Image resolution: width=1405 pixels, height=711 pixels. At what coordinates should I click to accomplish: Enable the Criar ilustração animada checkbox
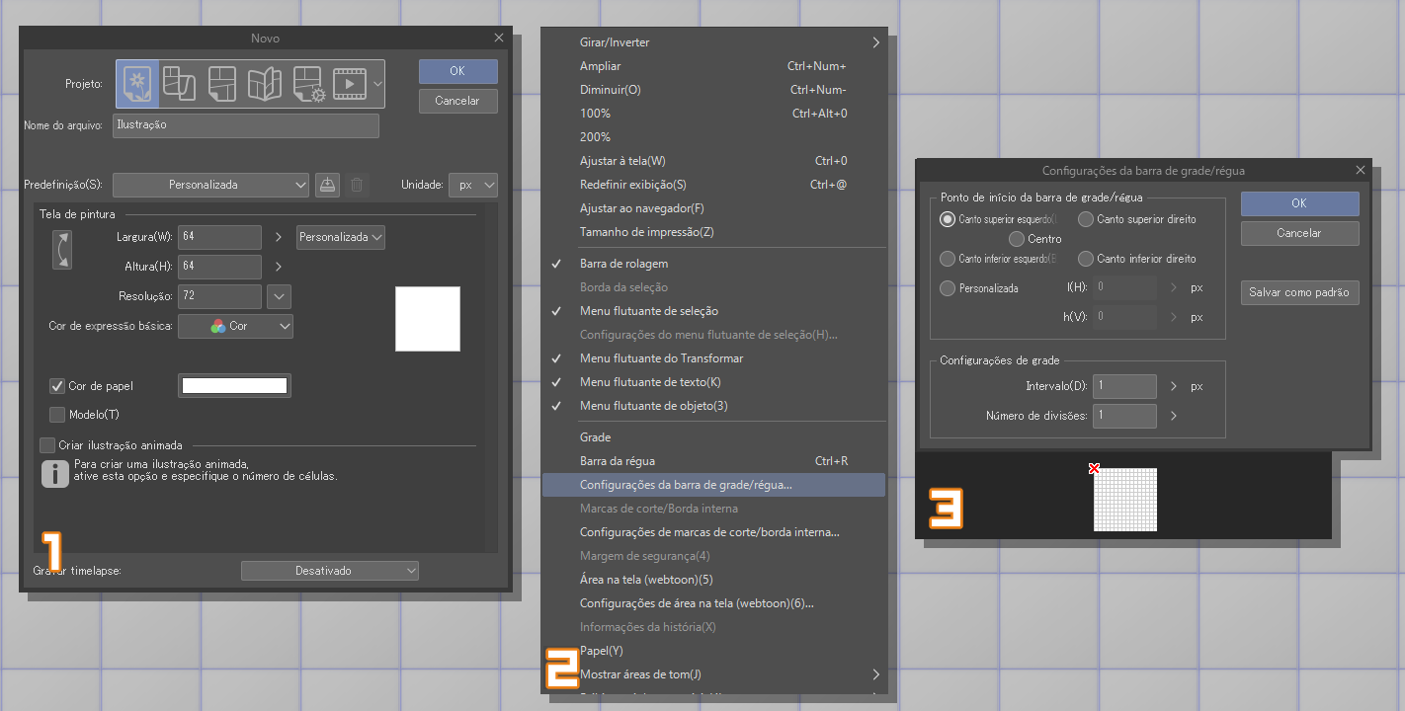pyautogui.click(x=47, y=445)
